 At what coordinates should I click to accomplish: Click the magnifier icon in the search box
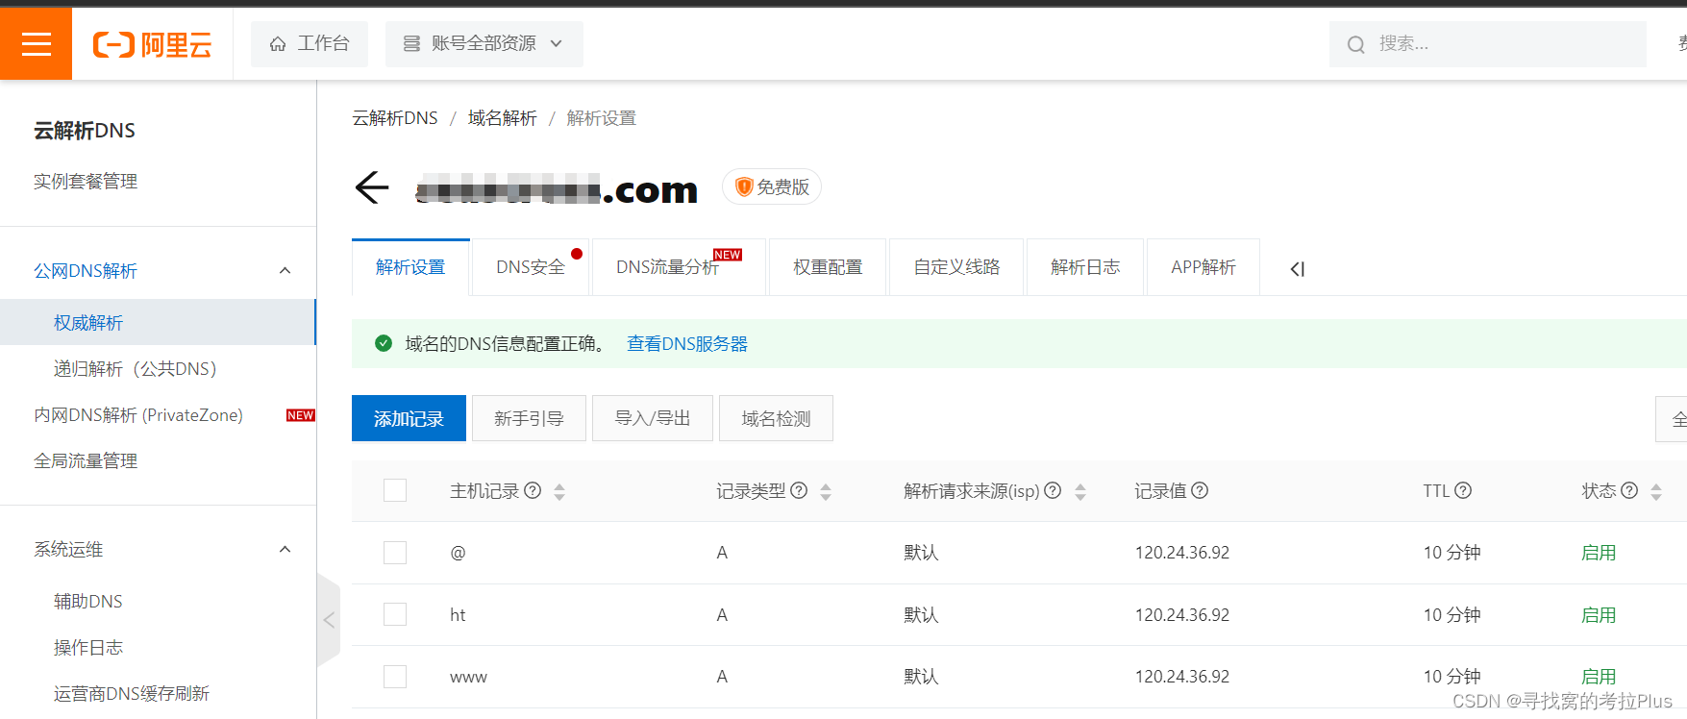(1356, 44)
